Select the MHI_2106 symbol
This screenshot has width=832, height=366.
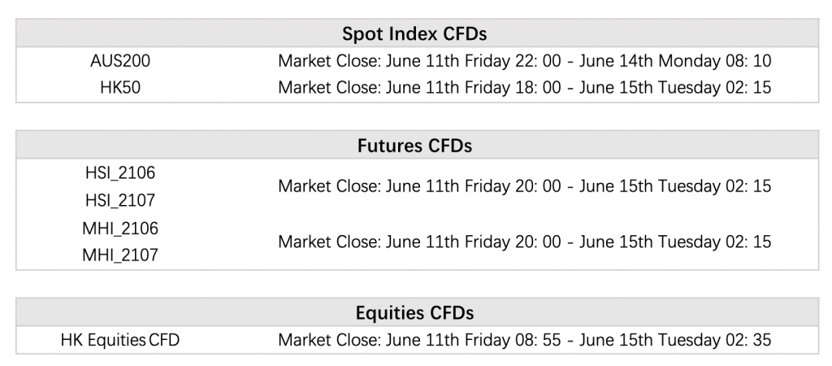click(120, 229)
